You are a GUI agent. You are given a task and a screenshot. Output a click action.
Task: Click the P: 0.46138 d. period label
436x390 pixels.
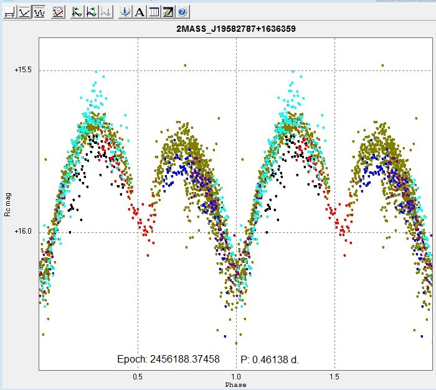tap(270, 359)
